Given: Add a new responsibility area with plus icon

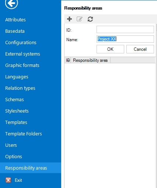Looking at the screenshot, I should [69, 19].
